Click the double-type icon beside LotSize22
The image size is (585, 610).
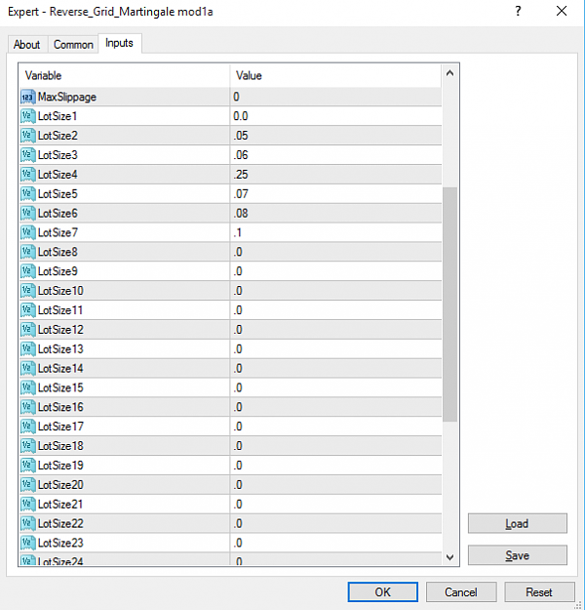pyautogui.click(x=27, y=524)
